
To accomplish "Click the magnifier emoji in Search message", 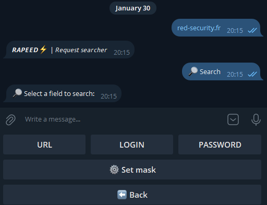I will click(193, 71).
